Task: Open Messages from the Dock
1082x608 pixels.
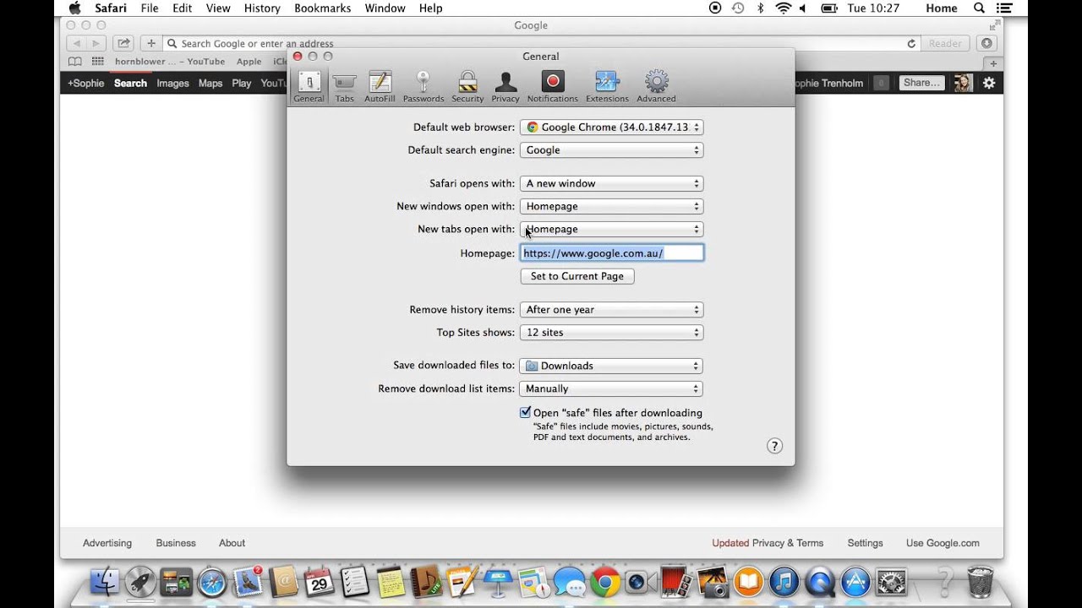Action: coord(570,582)
